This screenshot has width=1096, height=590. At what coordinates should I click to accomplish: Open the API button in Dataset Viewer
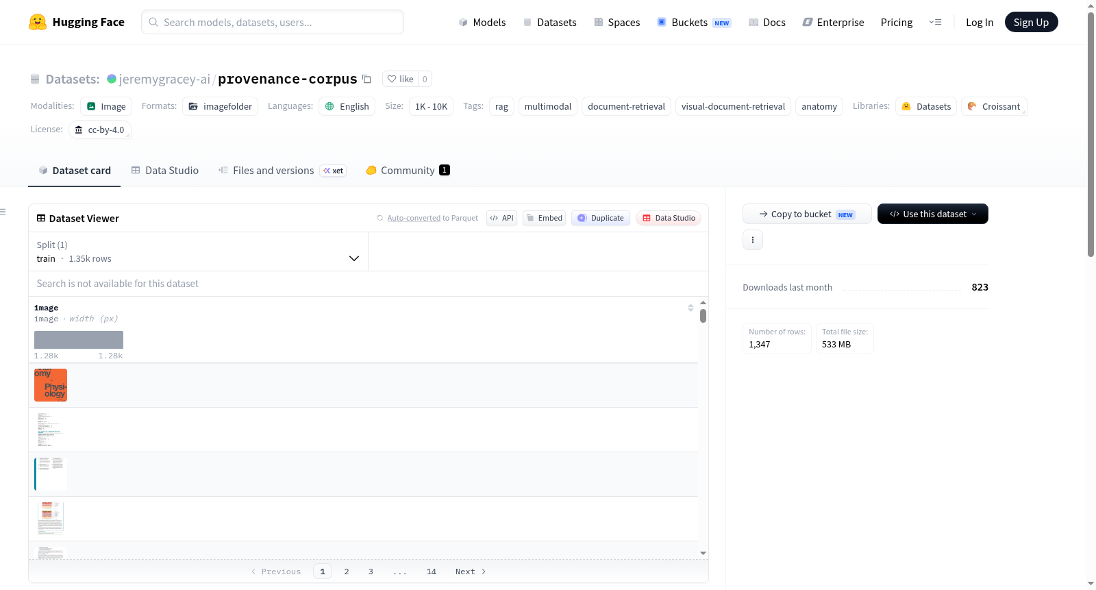501,218
